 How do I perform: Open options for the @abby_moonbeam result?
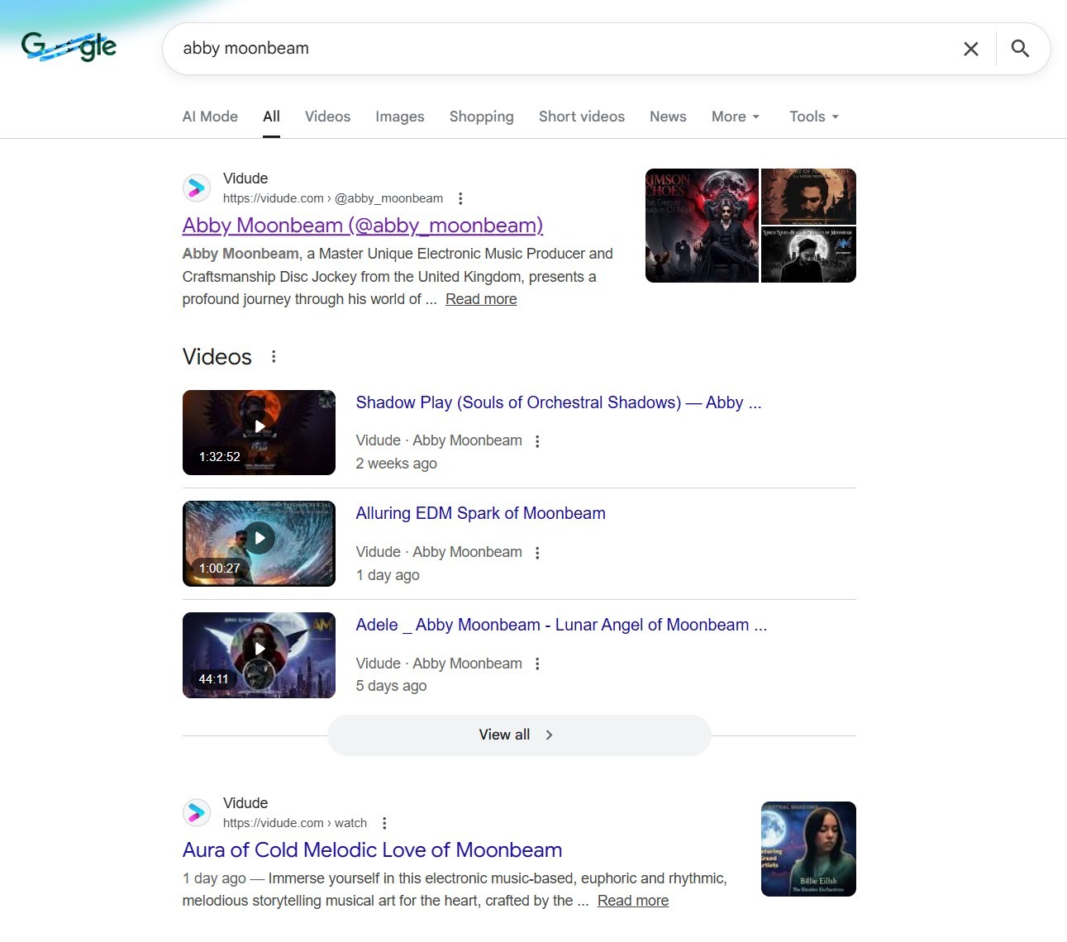[x=460, y=198]
